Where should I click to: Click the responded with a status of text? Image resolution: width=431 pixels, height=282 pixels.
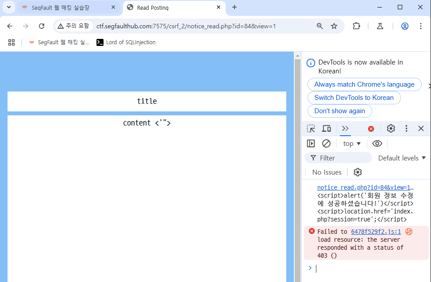point(360,248)
